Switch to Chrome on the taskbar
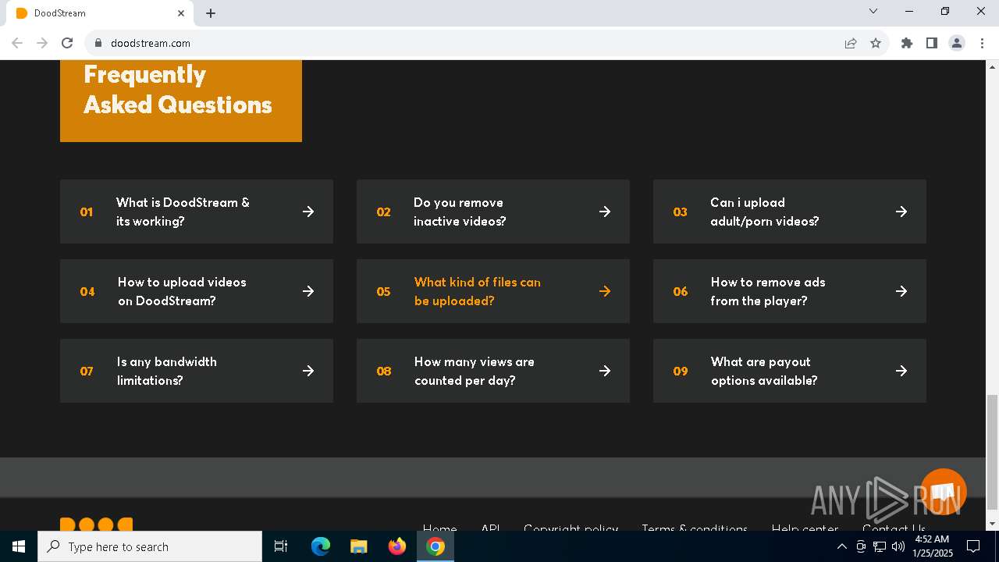The height and width of the screenshot is (562, 999). (x=436, y=546)
